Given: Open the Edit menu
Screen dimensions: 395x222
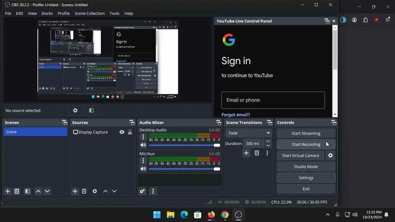Looking at the screenshot, I should [19, 13].
